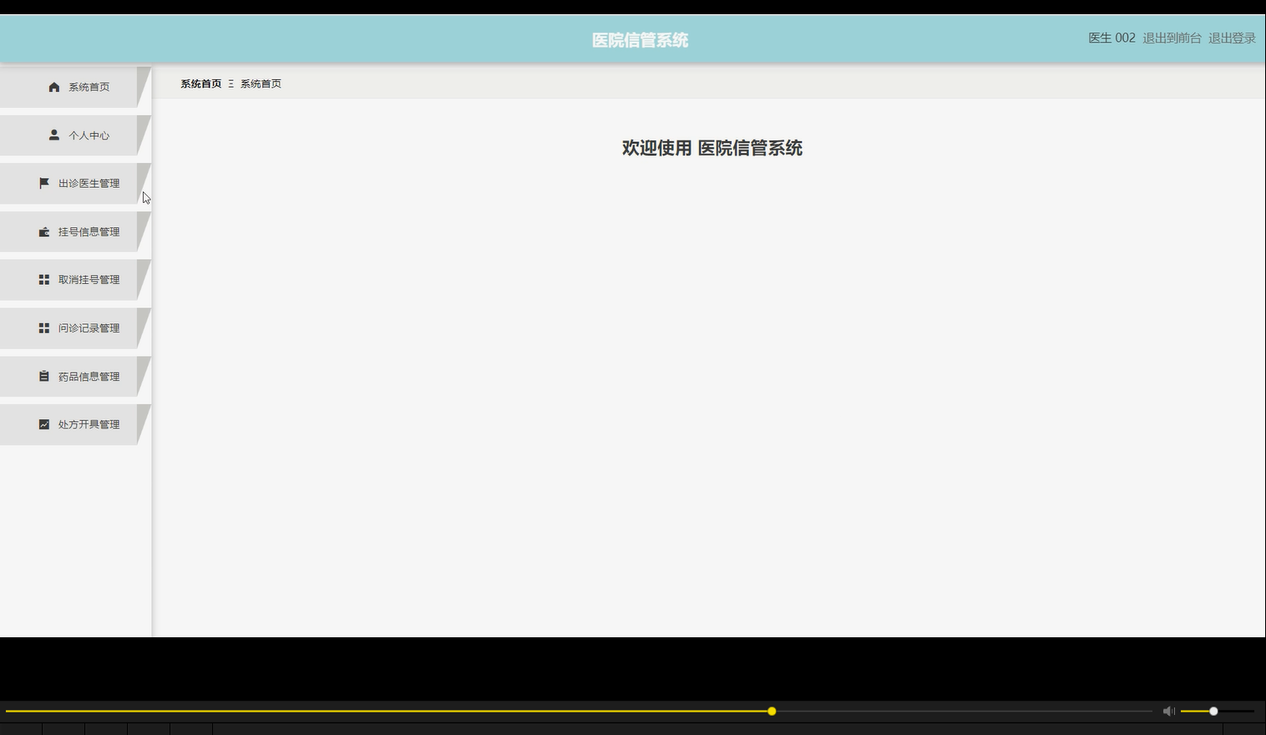
Task: Click the bold 系统首页 breadcrumb link
Action: (x=201, y=84)
